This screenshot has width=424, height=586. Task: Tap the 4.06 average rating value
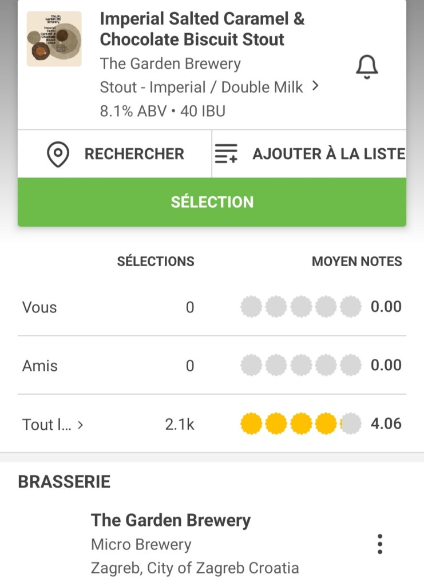coord(386,424)
